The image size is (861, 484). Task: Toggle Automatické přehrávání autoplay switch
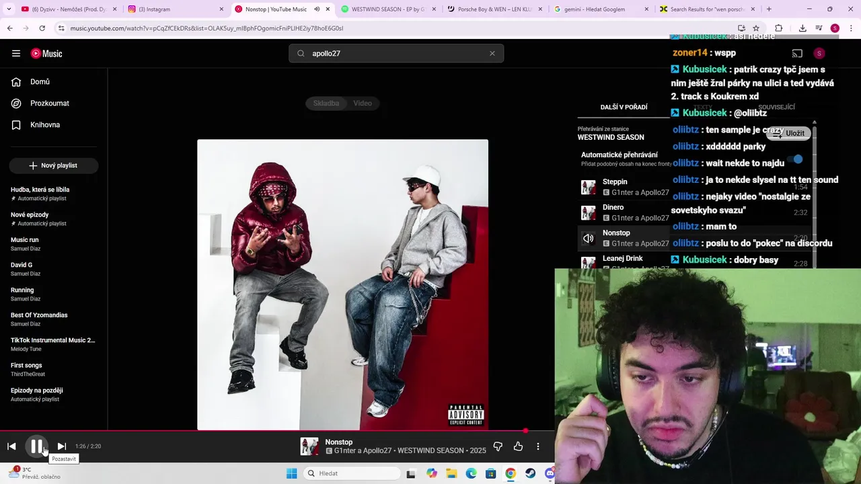796,159
